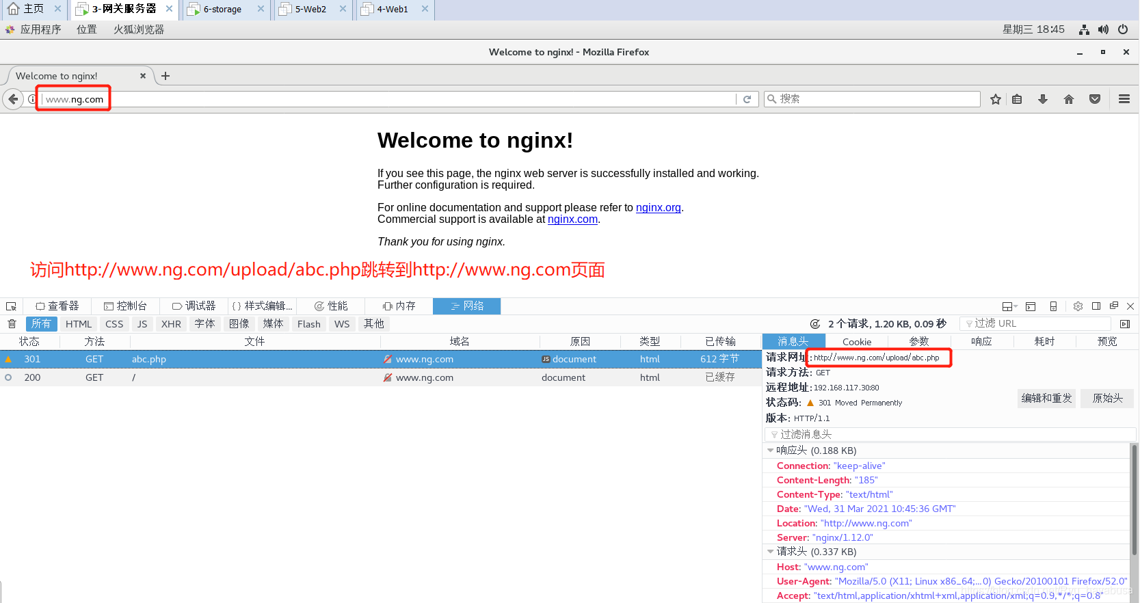Toggle responsive design mode icon
The height and width of the screenshot is (603, 1140).
1053,306
